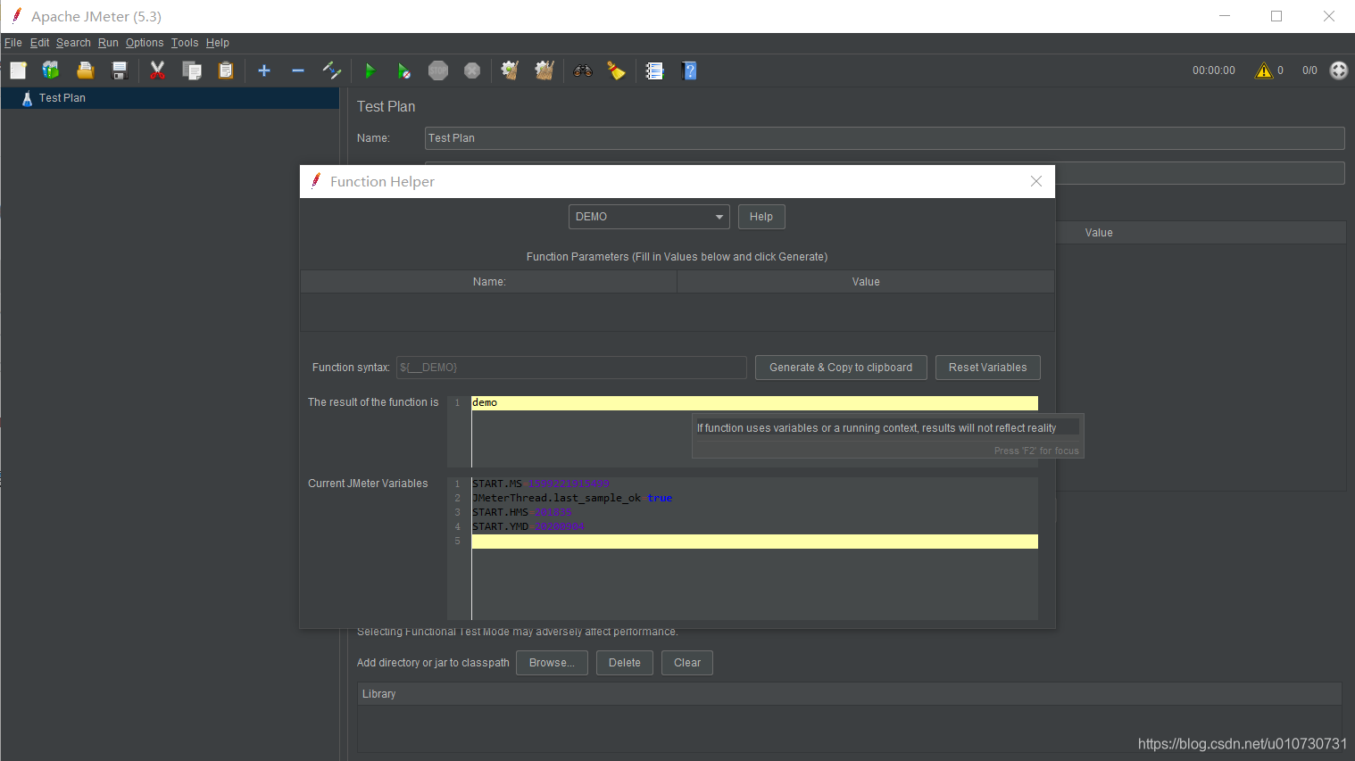
Task: Click the Cut scissors icon
Action: 158,70
